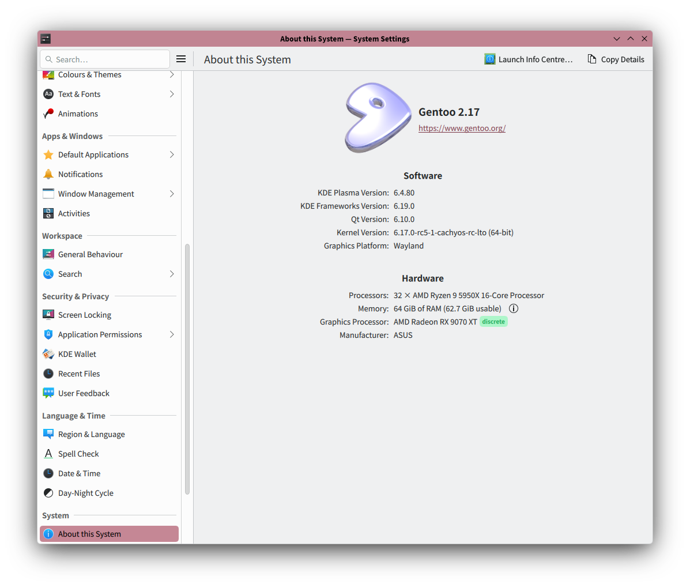690x588 pixels.
Task: Expand the Text & Fonts chevron
Action: [x=172, y=94]
